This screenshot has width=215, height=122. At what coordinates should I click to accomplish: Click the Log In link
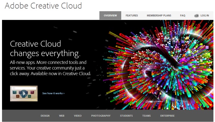(205, 16)
